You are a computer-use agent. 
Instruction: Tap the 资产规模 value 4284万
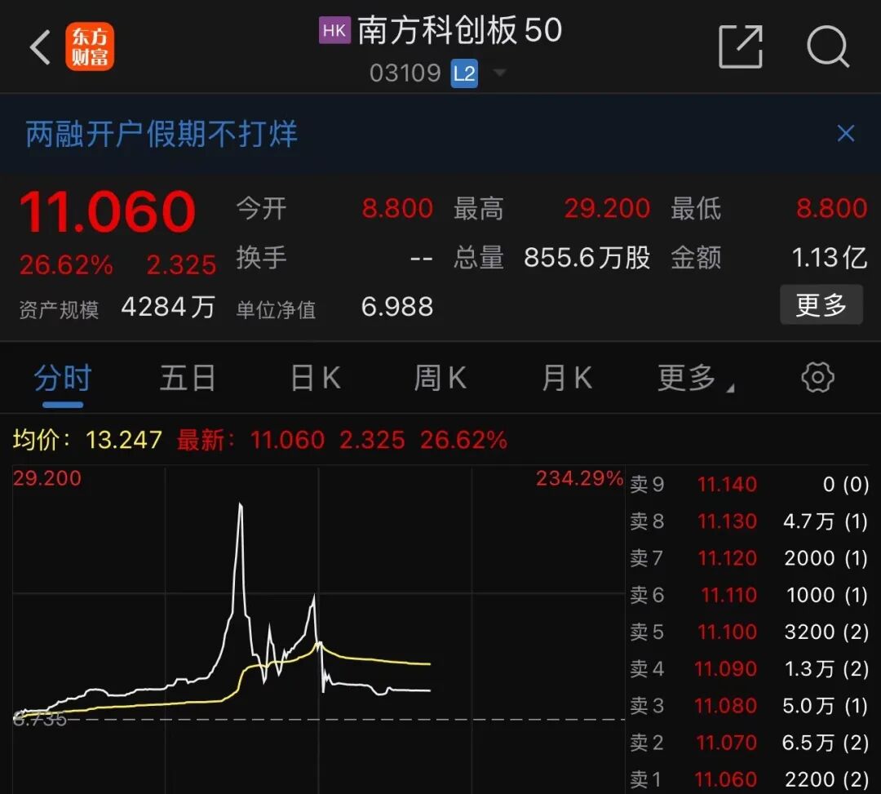(x=168, y=308)
